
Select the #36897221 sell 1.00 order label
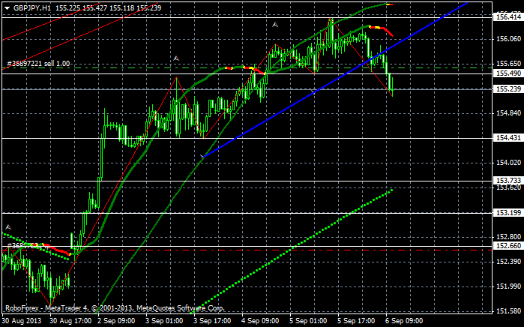pyautogui.click(x=38, y=64)
